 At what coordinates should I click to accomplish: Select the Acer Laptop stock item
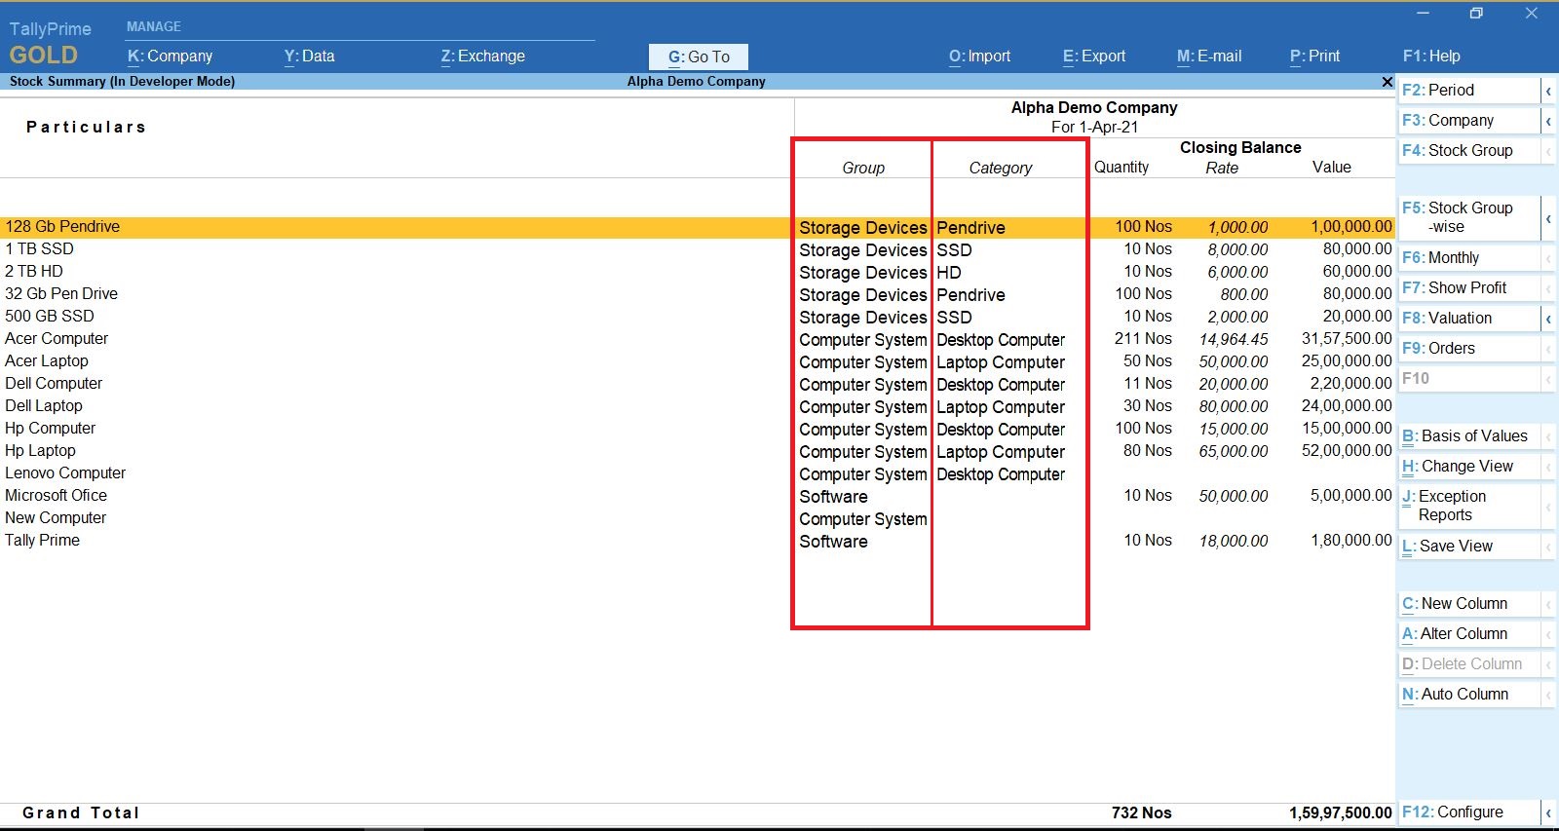pyautogui.click(x=47, y=361)
